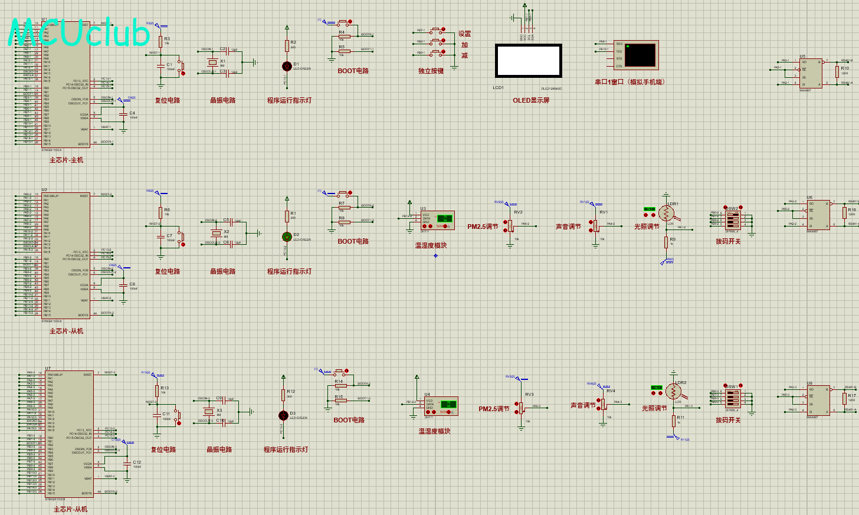Image resolution: width=859 pixels, height=515 pixels.
Task: Adjust the RV4 sound potentiometer
Action: coord(603,404)
